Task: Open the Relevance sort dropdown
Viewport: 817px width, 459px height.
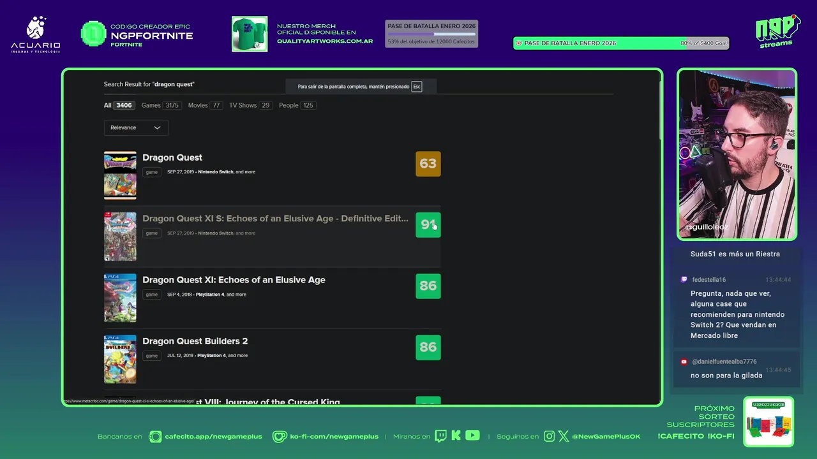Action: pyautogui.click(x=136, y=127)
